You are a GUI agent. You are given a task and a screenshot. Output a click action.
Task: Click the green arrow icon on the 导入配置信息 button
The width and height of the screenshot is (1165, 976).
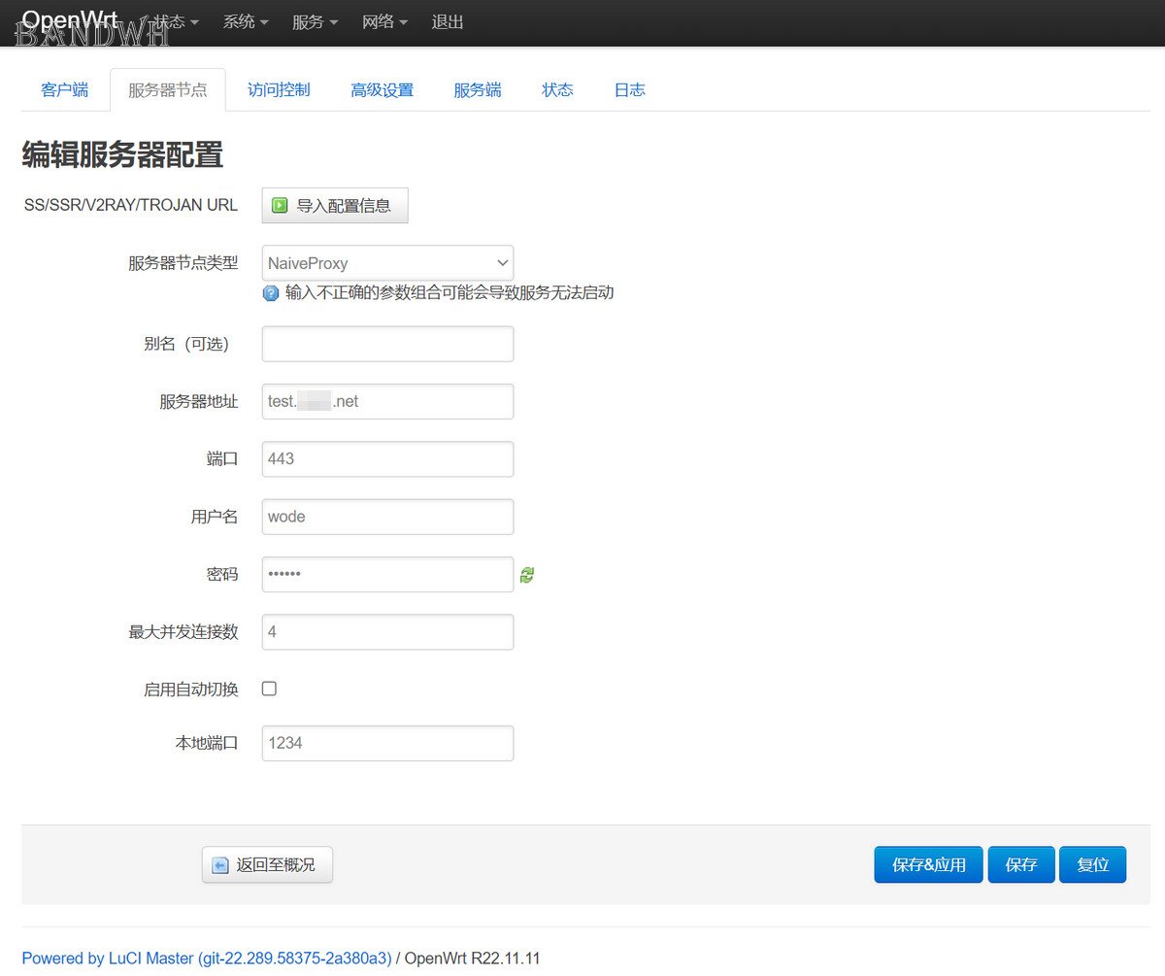pos(280,205)
